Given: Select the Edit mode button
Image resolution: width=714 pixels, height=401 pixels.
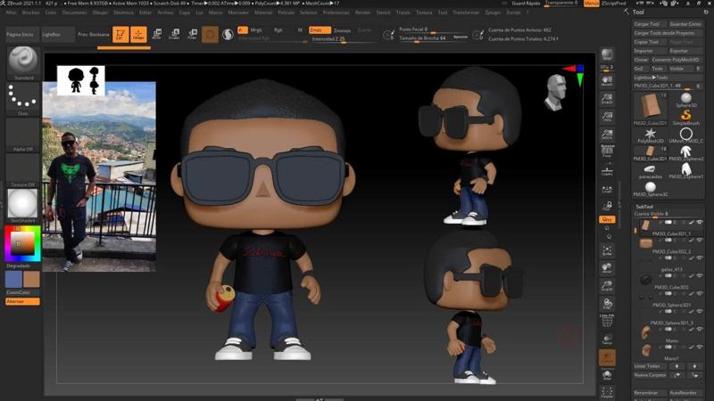Looking at the screenshot, I should point(120,34).
